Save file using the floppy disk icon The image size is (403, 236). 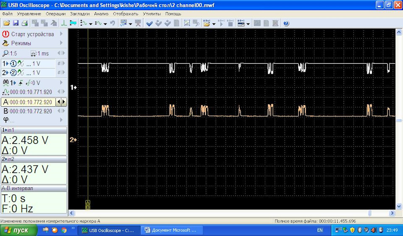pos(16,24)
